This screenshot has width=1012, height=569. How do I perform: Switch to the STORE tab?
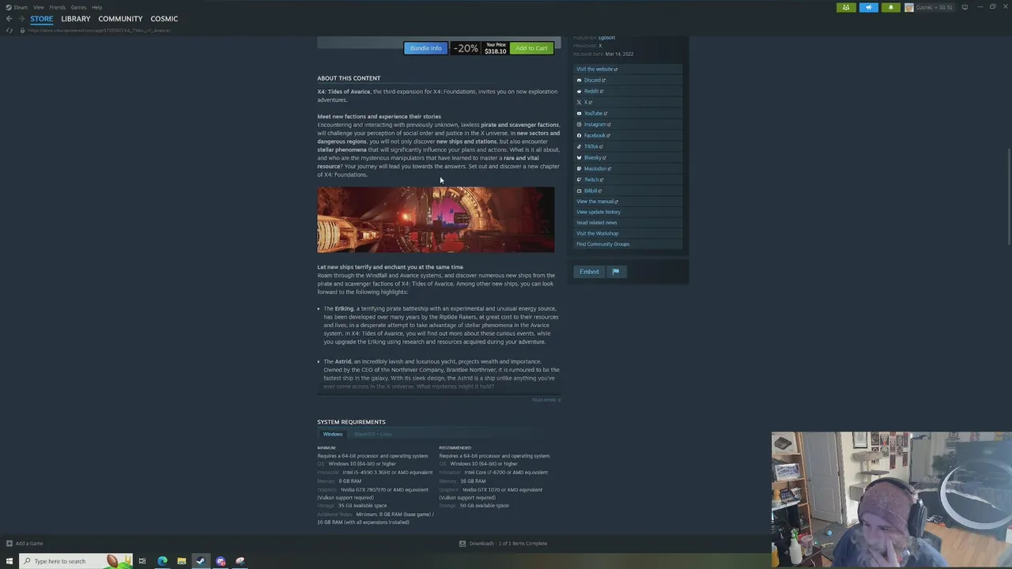pyautogui.click(x=42, y=19)
